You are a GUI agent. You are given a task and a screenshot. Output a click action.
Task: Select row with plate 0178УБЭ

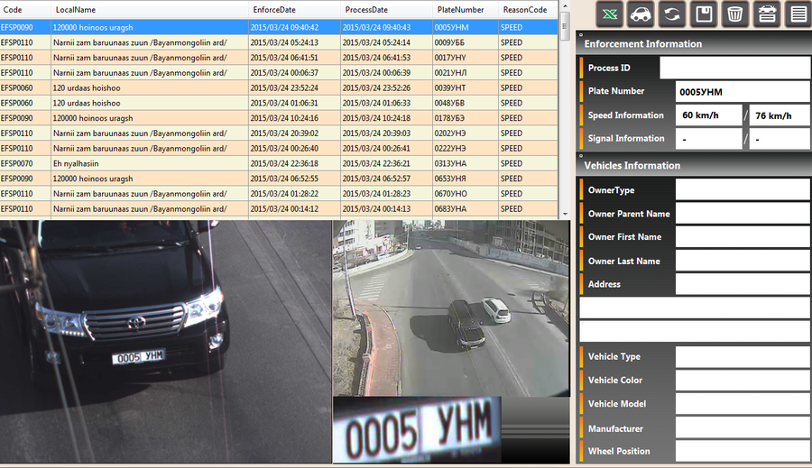pyautogui.click(x=279, y=118)
